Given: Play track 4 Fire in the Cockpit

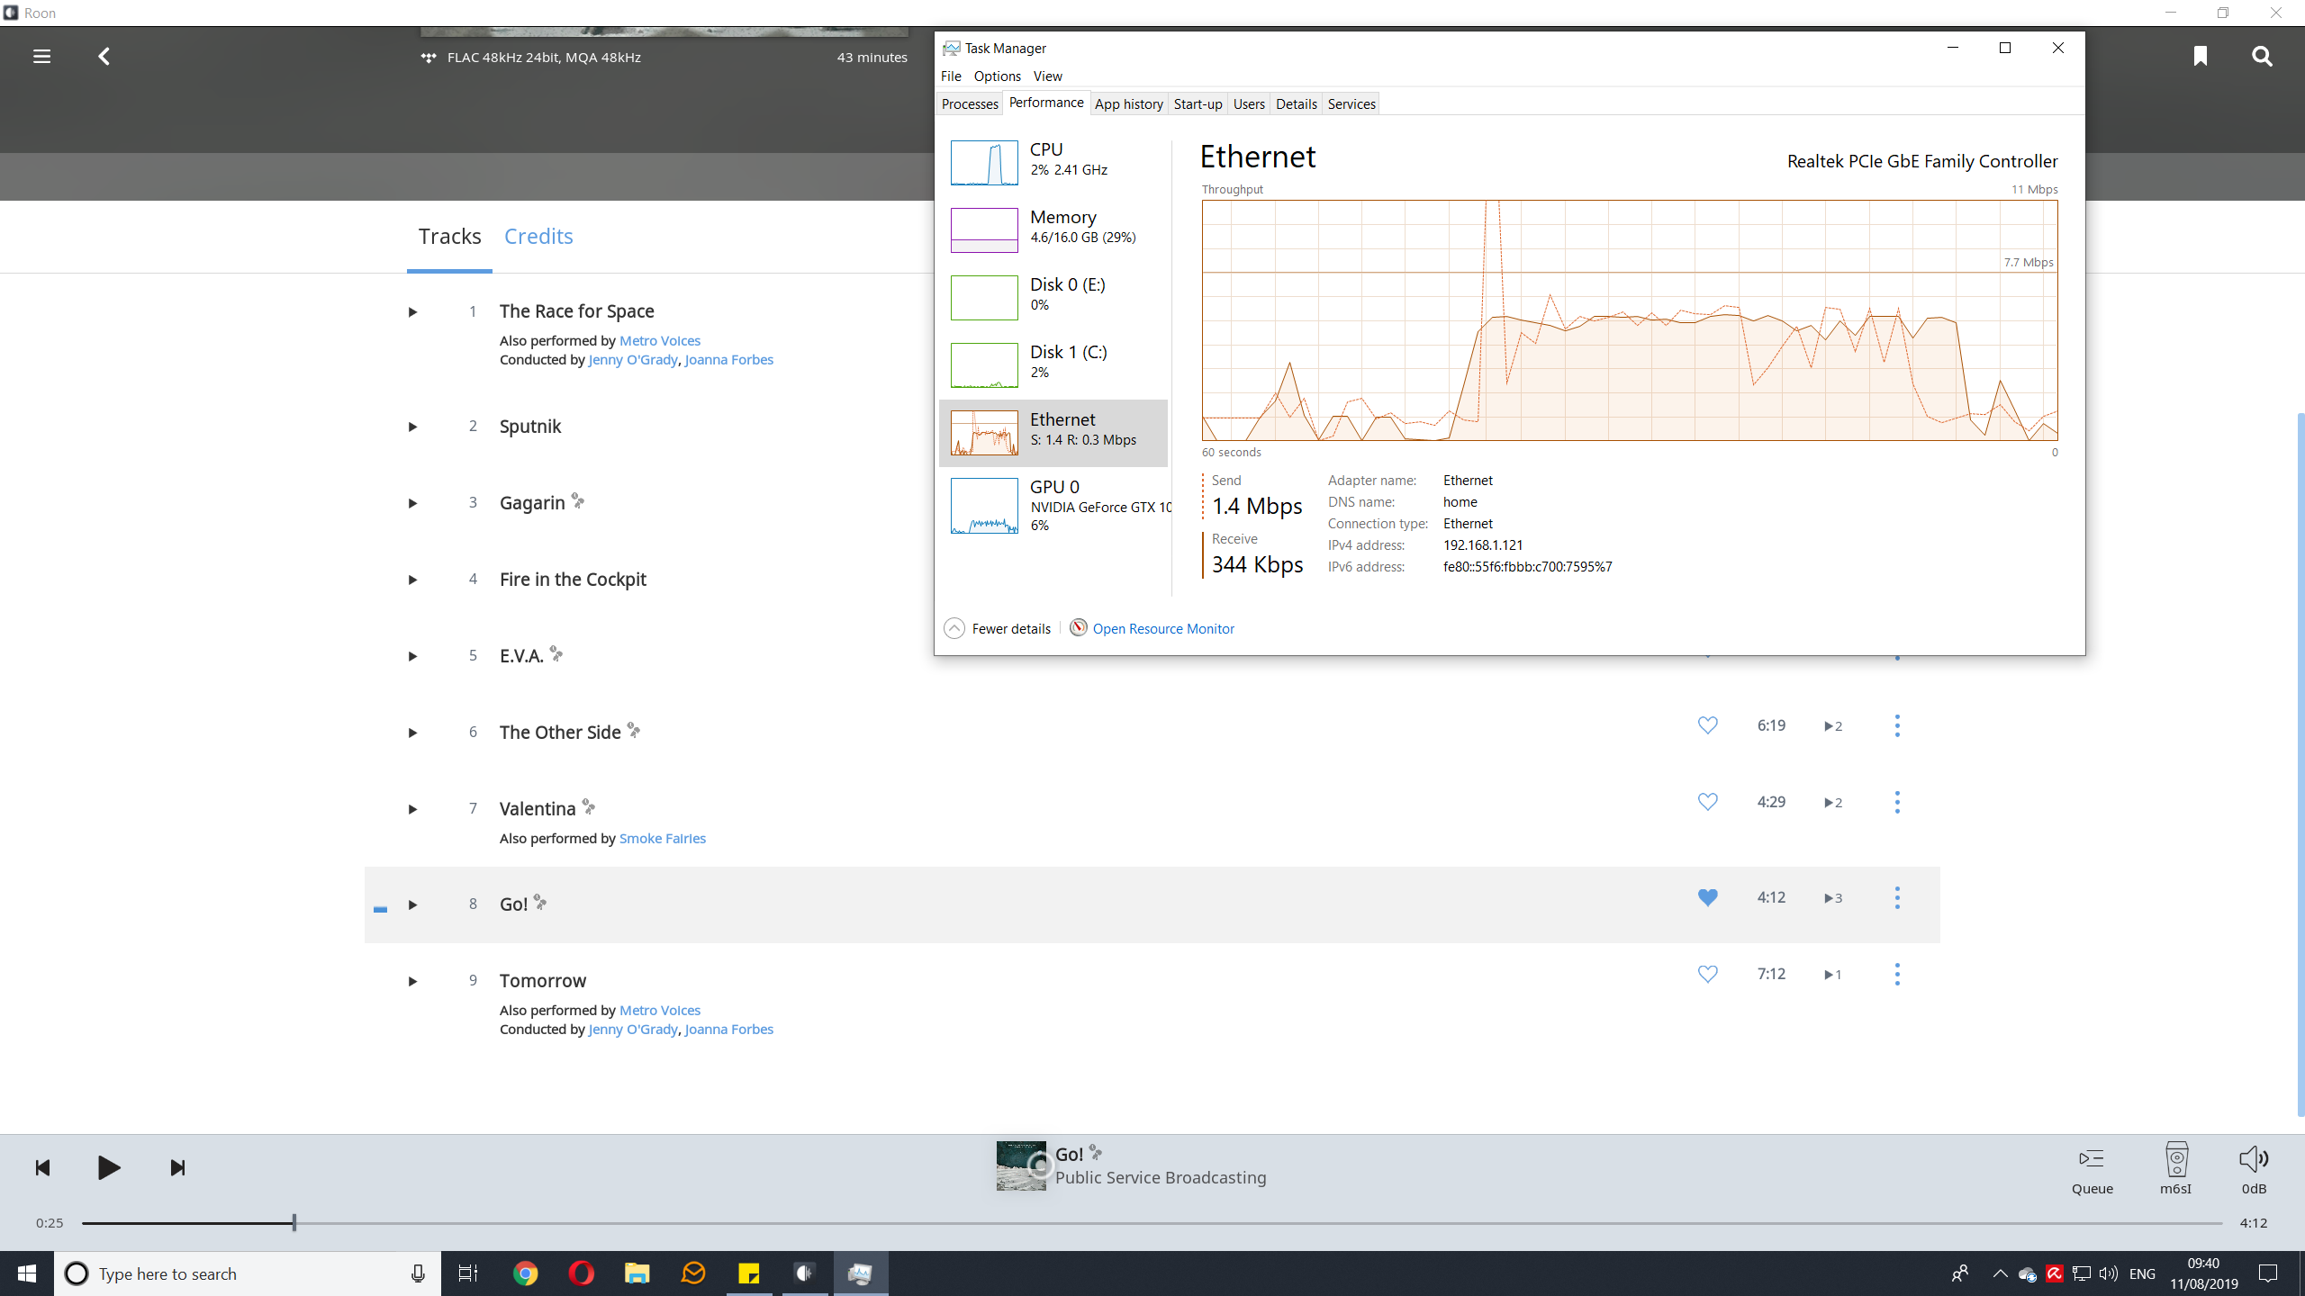Looking at the screenshot, I should coord(412,580).
